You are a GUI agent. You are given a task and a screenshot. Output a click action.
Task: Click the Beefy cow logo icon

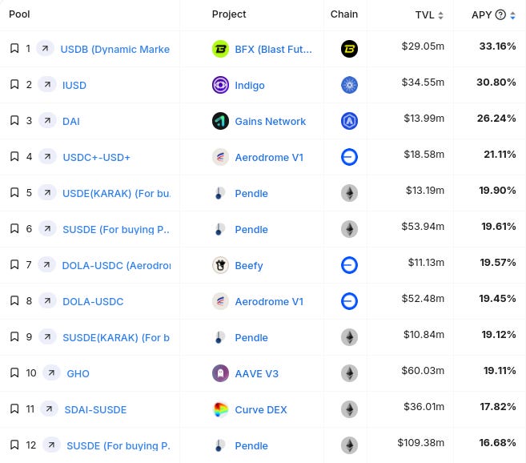point(220,265)
